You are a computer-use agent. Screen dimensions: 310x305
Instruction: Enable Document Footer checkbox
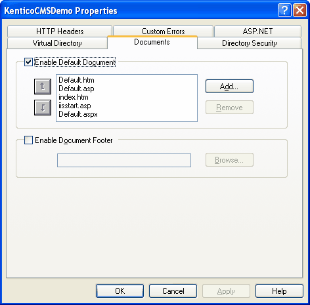click(28, 140)
